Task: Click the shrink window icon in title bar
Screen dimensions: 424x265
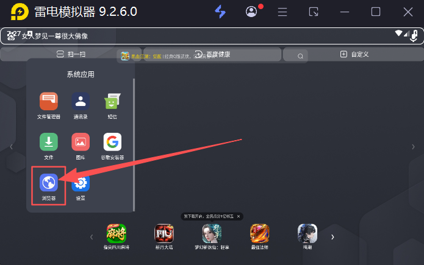Action: 314,12
